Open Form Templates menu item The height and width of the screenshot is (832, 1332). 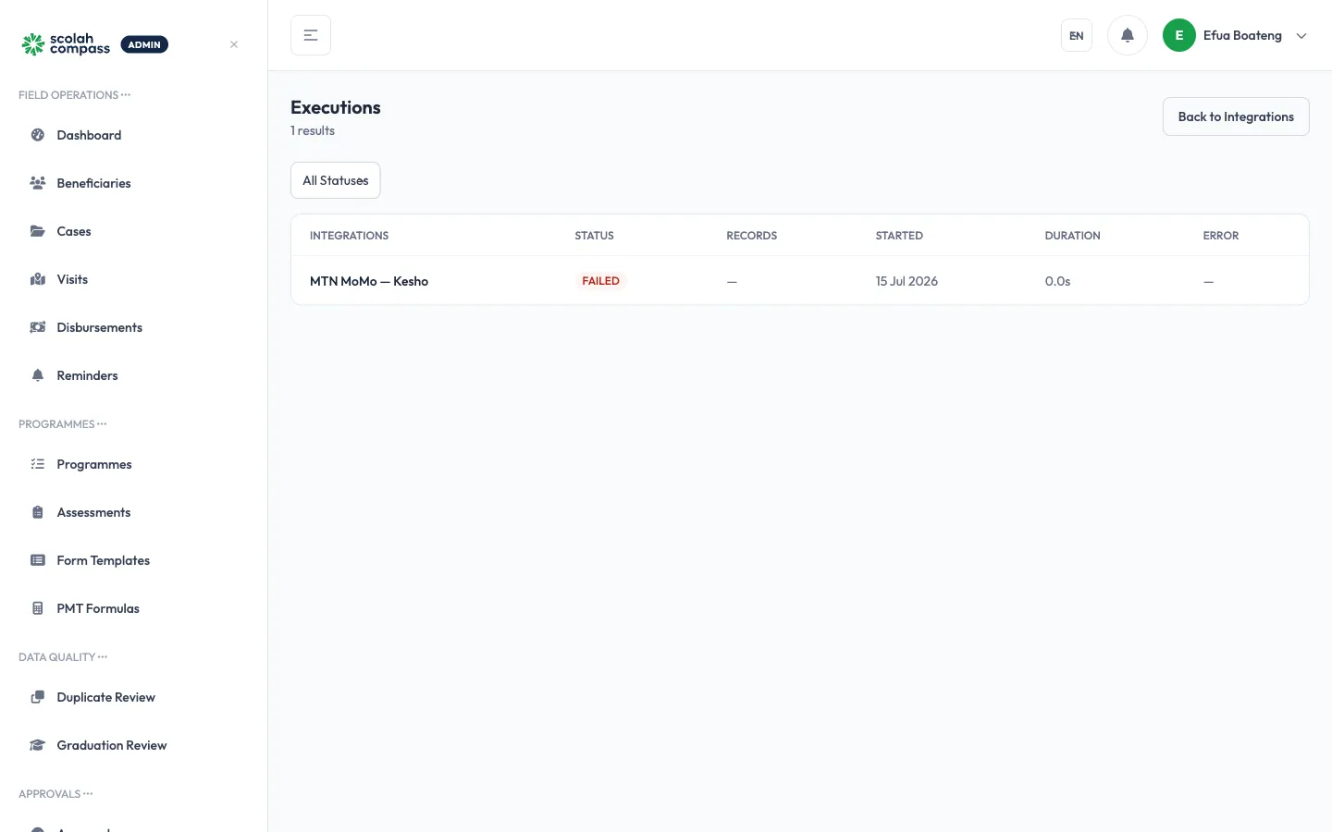134,560
